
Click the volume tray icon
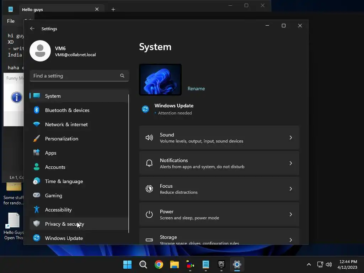point(329,264)
